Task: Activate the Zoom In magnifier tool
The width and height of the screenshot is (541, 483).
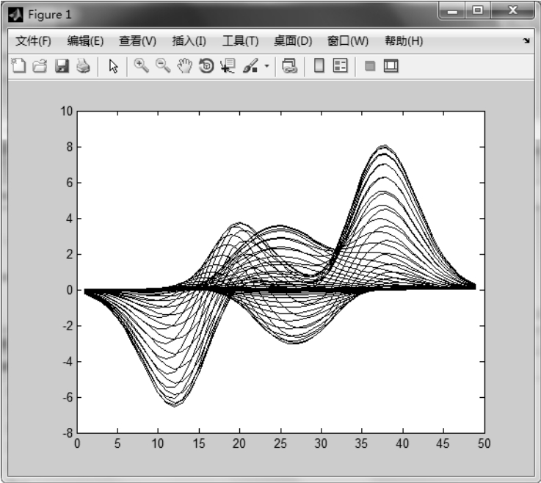Action: point(142,65)
